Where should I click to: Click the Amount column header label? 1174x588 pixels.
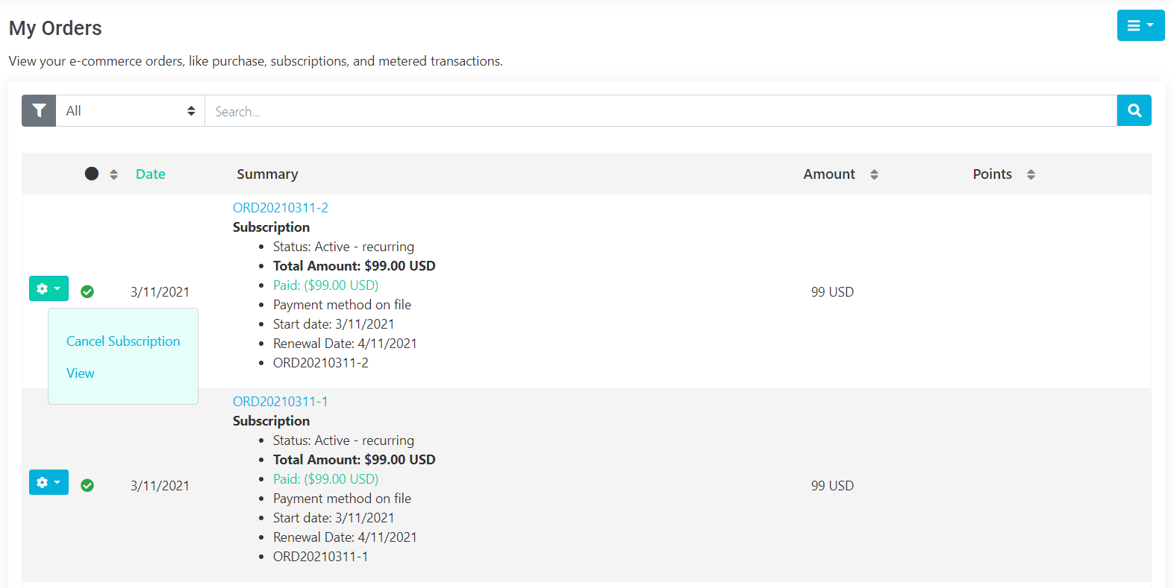(x=829, y=174)
